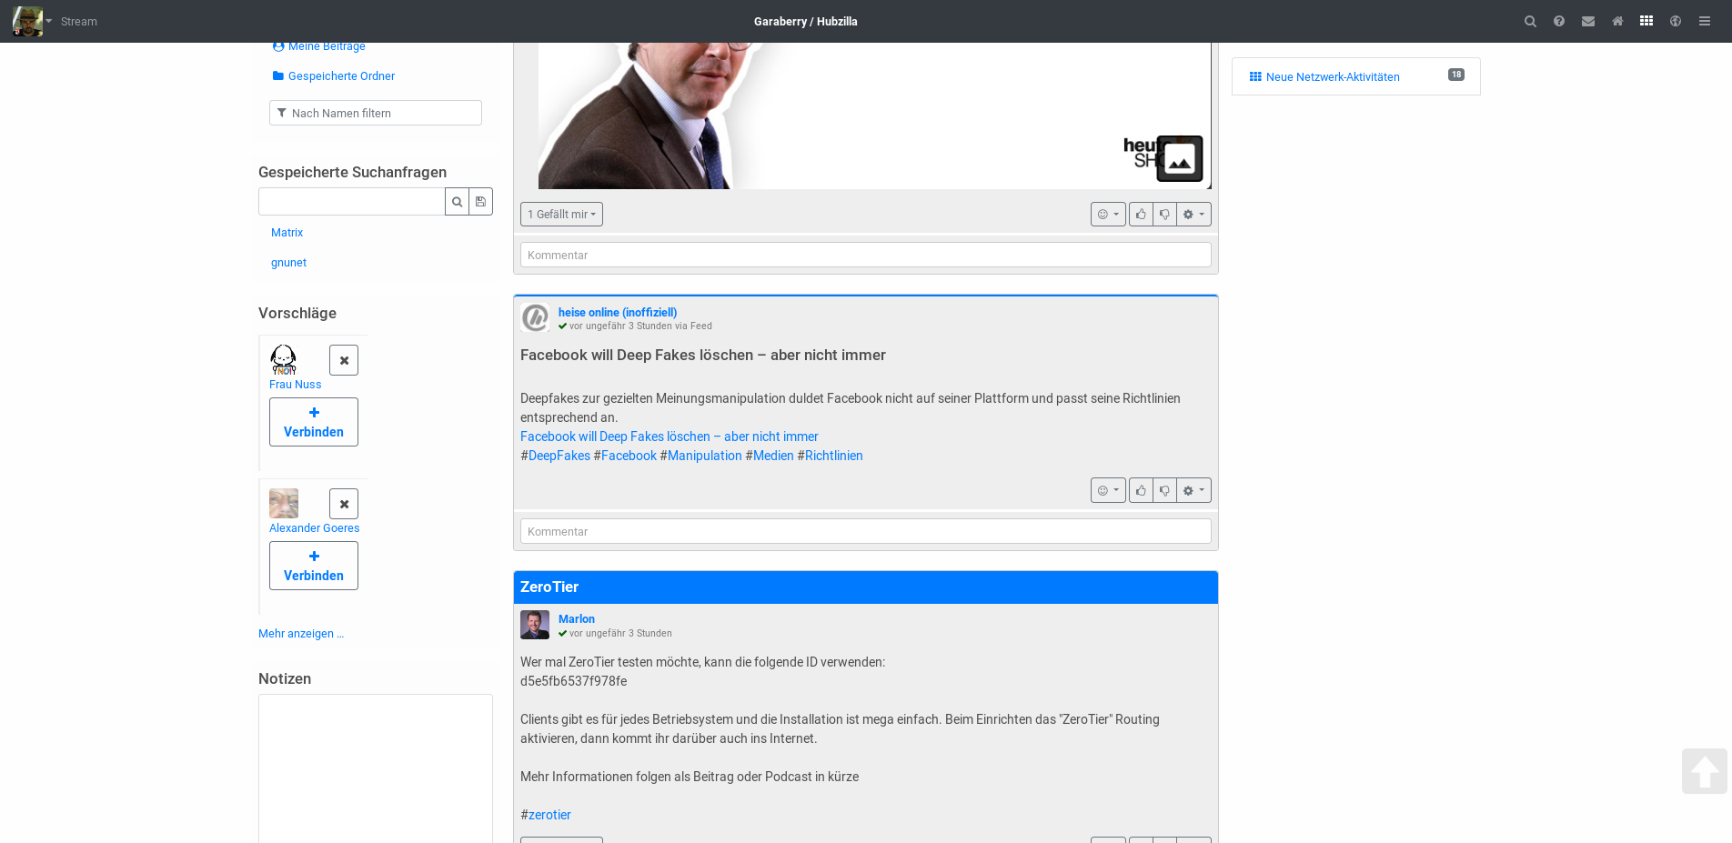
Task: Go to channel home via house icon
Action: point(1617,22)
